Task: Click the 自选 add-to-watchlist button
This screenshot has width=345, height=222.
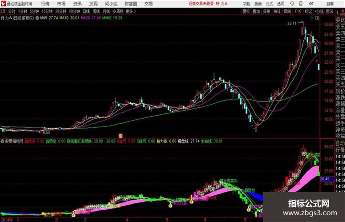Action: tap(319, 11)
